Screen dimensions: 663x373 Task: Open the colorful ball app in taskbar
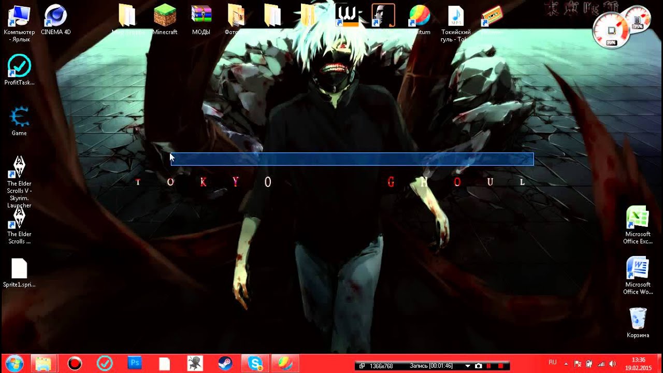click(285, 364)
